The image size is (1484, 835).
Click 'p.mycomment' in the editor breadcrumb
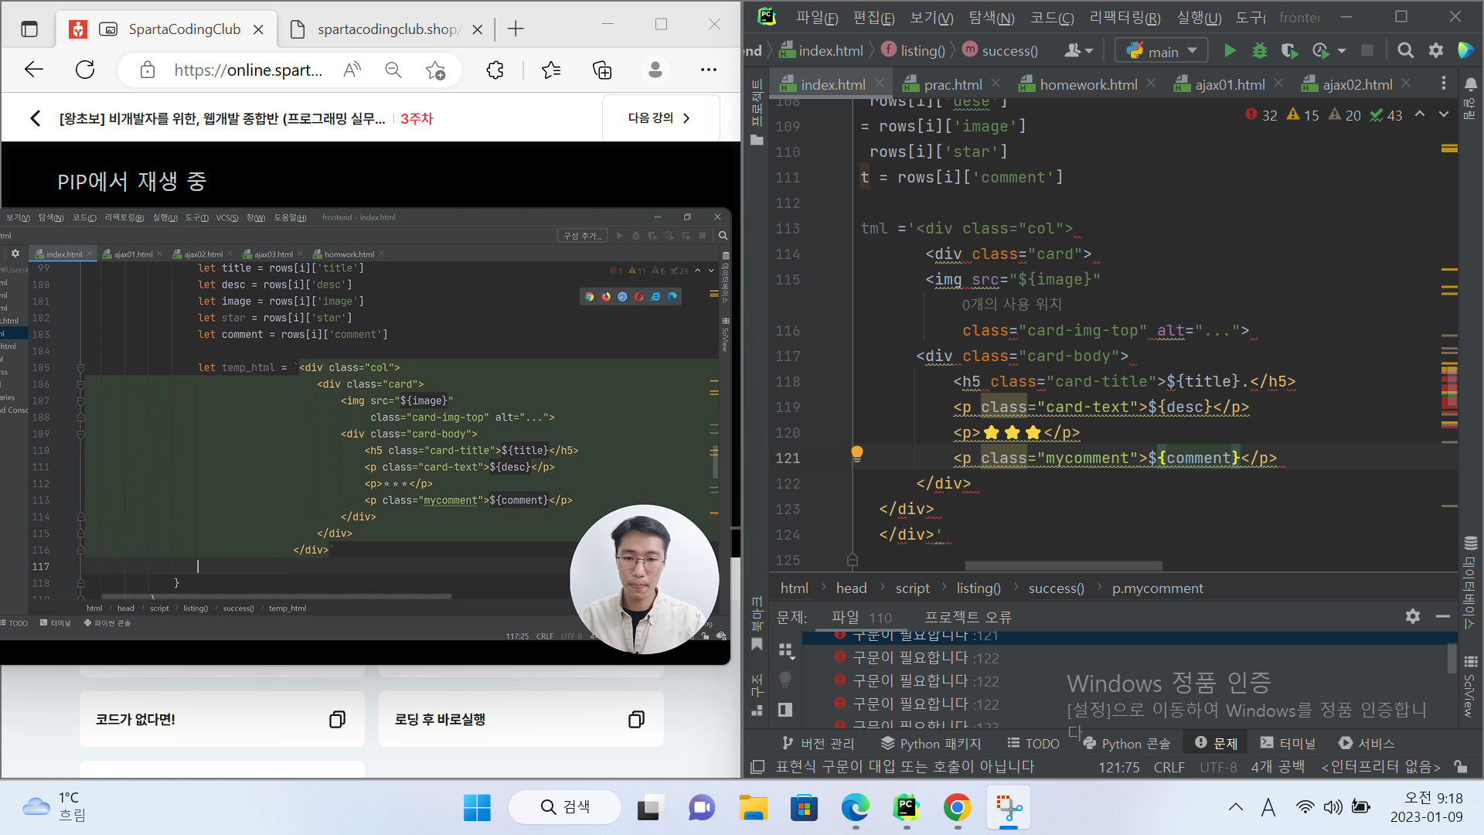point(1157,588)
